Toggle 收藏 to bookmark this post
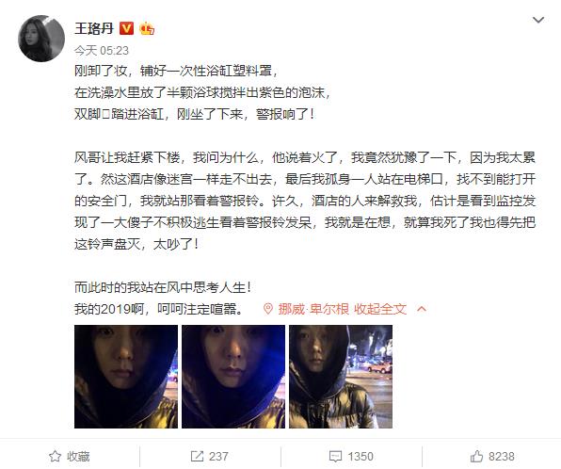The image size is (561, 469). [70, 457]
